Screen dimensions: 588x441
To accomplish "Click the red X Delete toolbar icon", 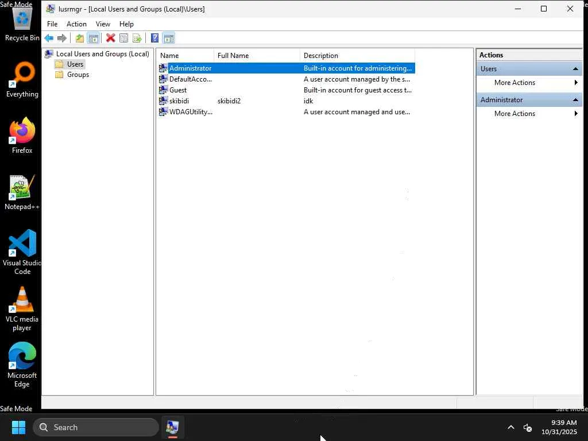I will pos(111,38).
